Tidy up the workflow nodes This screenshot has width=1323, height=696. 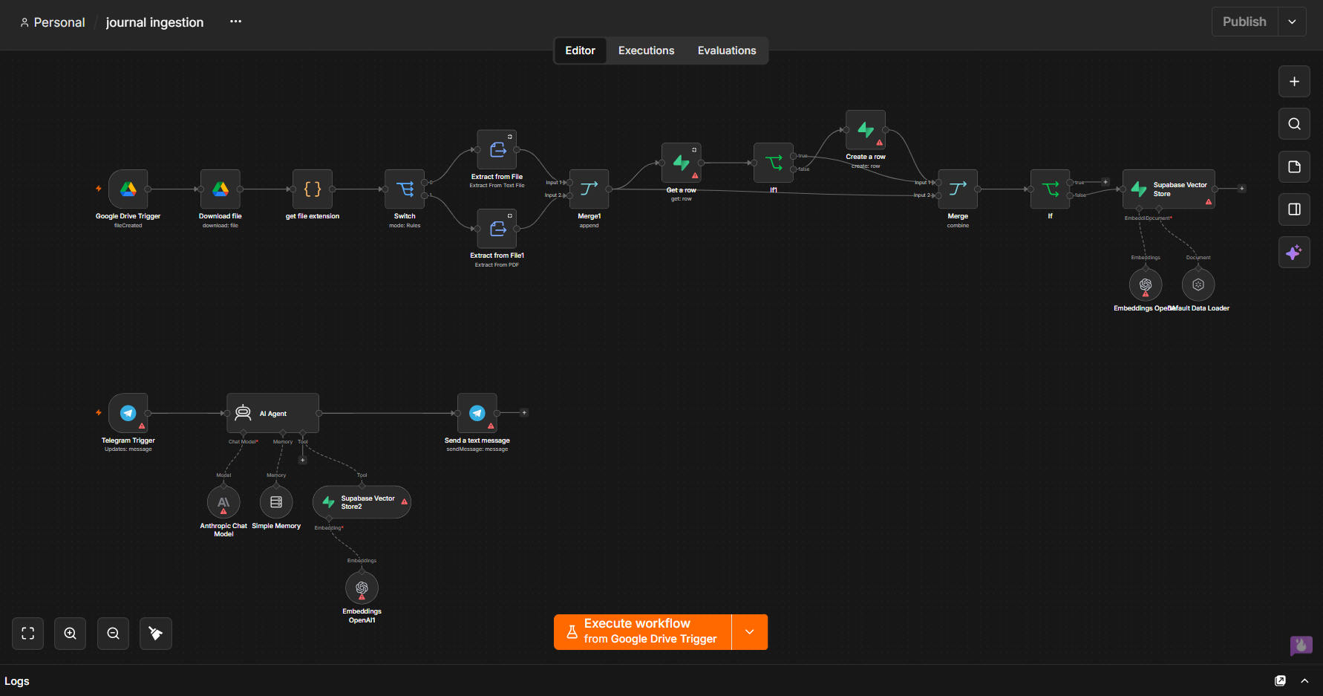point(156,634)
